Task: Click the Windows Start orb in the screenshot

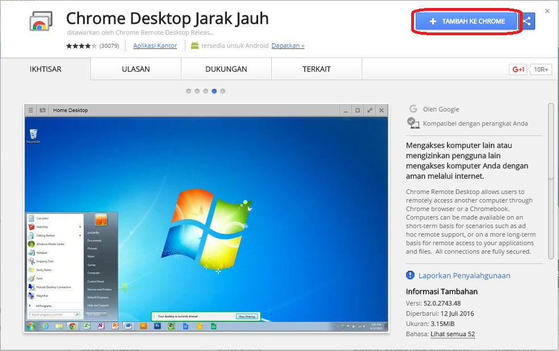Action: coord(31,326)
